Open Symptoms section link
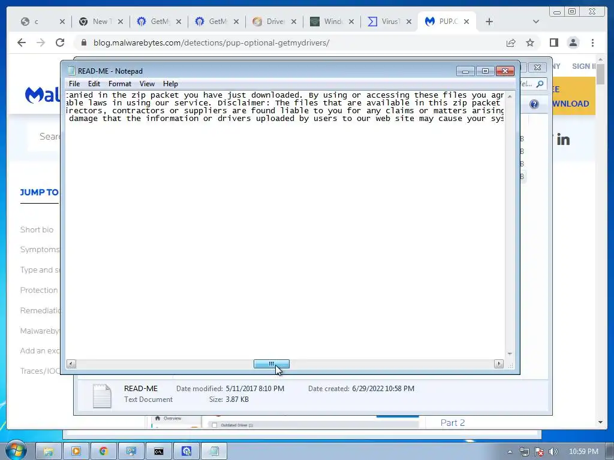 [x=40, y=250]
